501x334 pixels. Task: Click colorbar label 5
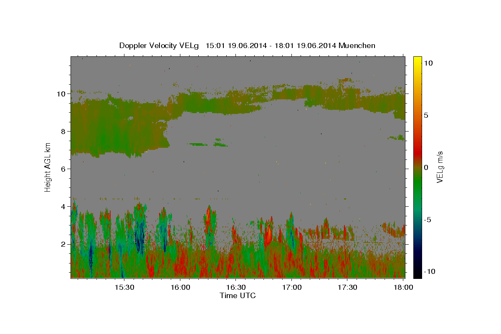426,115
